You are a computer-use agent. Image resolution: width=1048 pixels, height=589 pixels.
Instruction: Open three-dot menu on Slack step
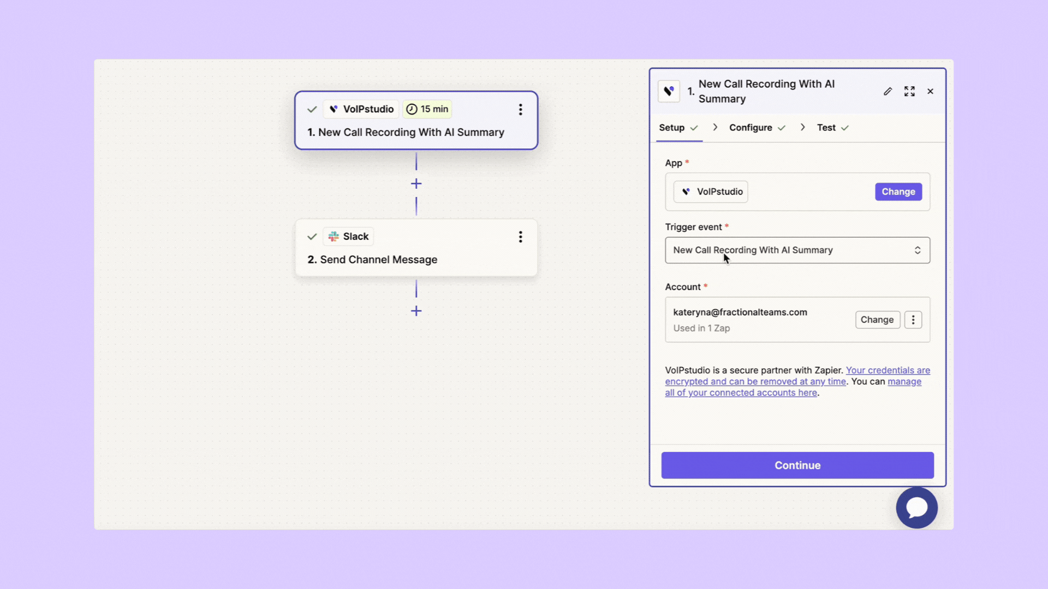[x=520, y=237]
